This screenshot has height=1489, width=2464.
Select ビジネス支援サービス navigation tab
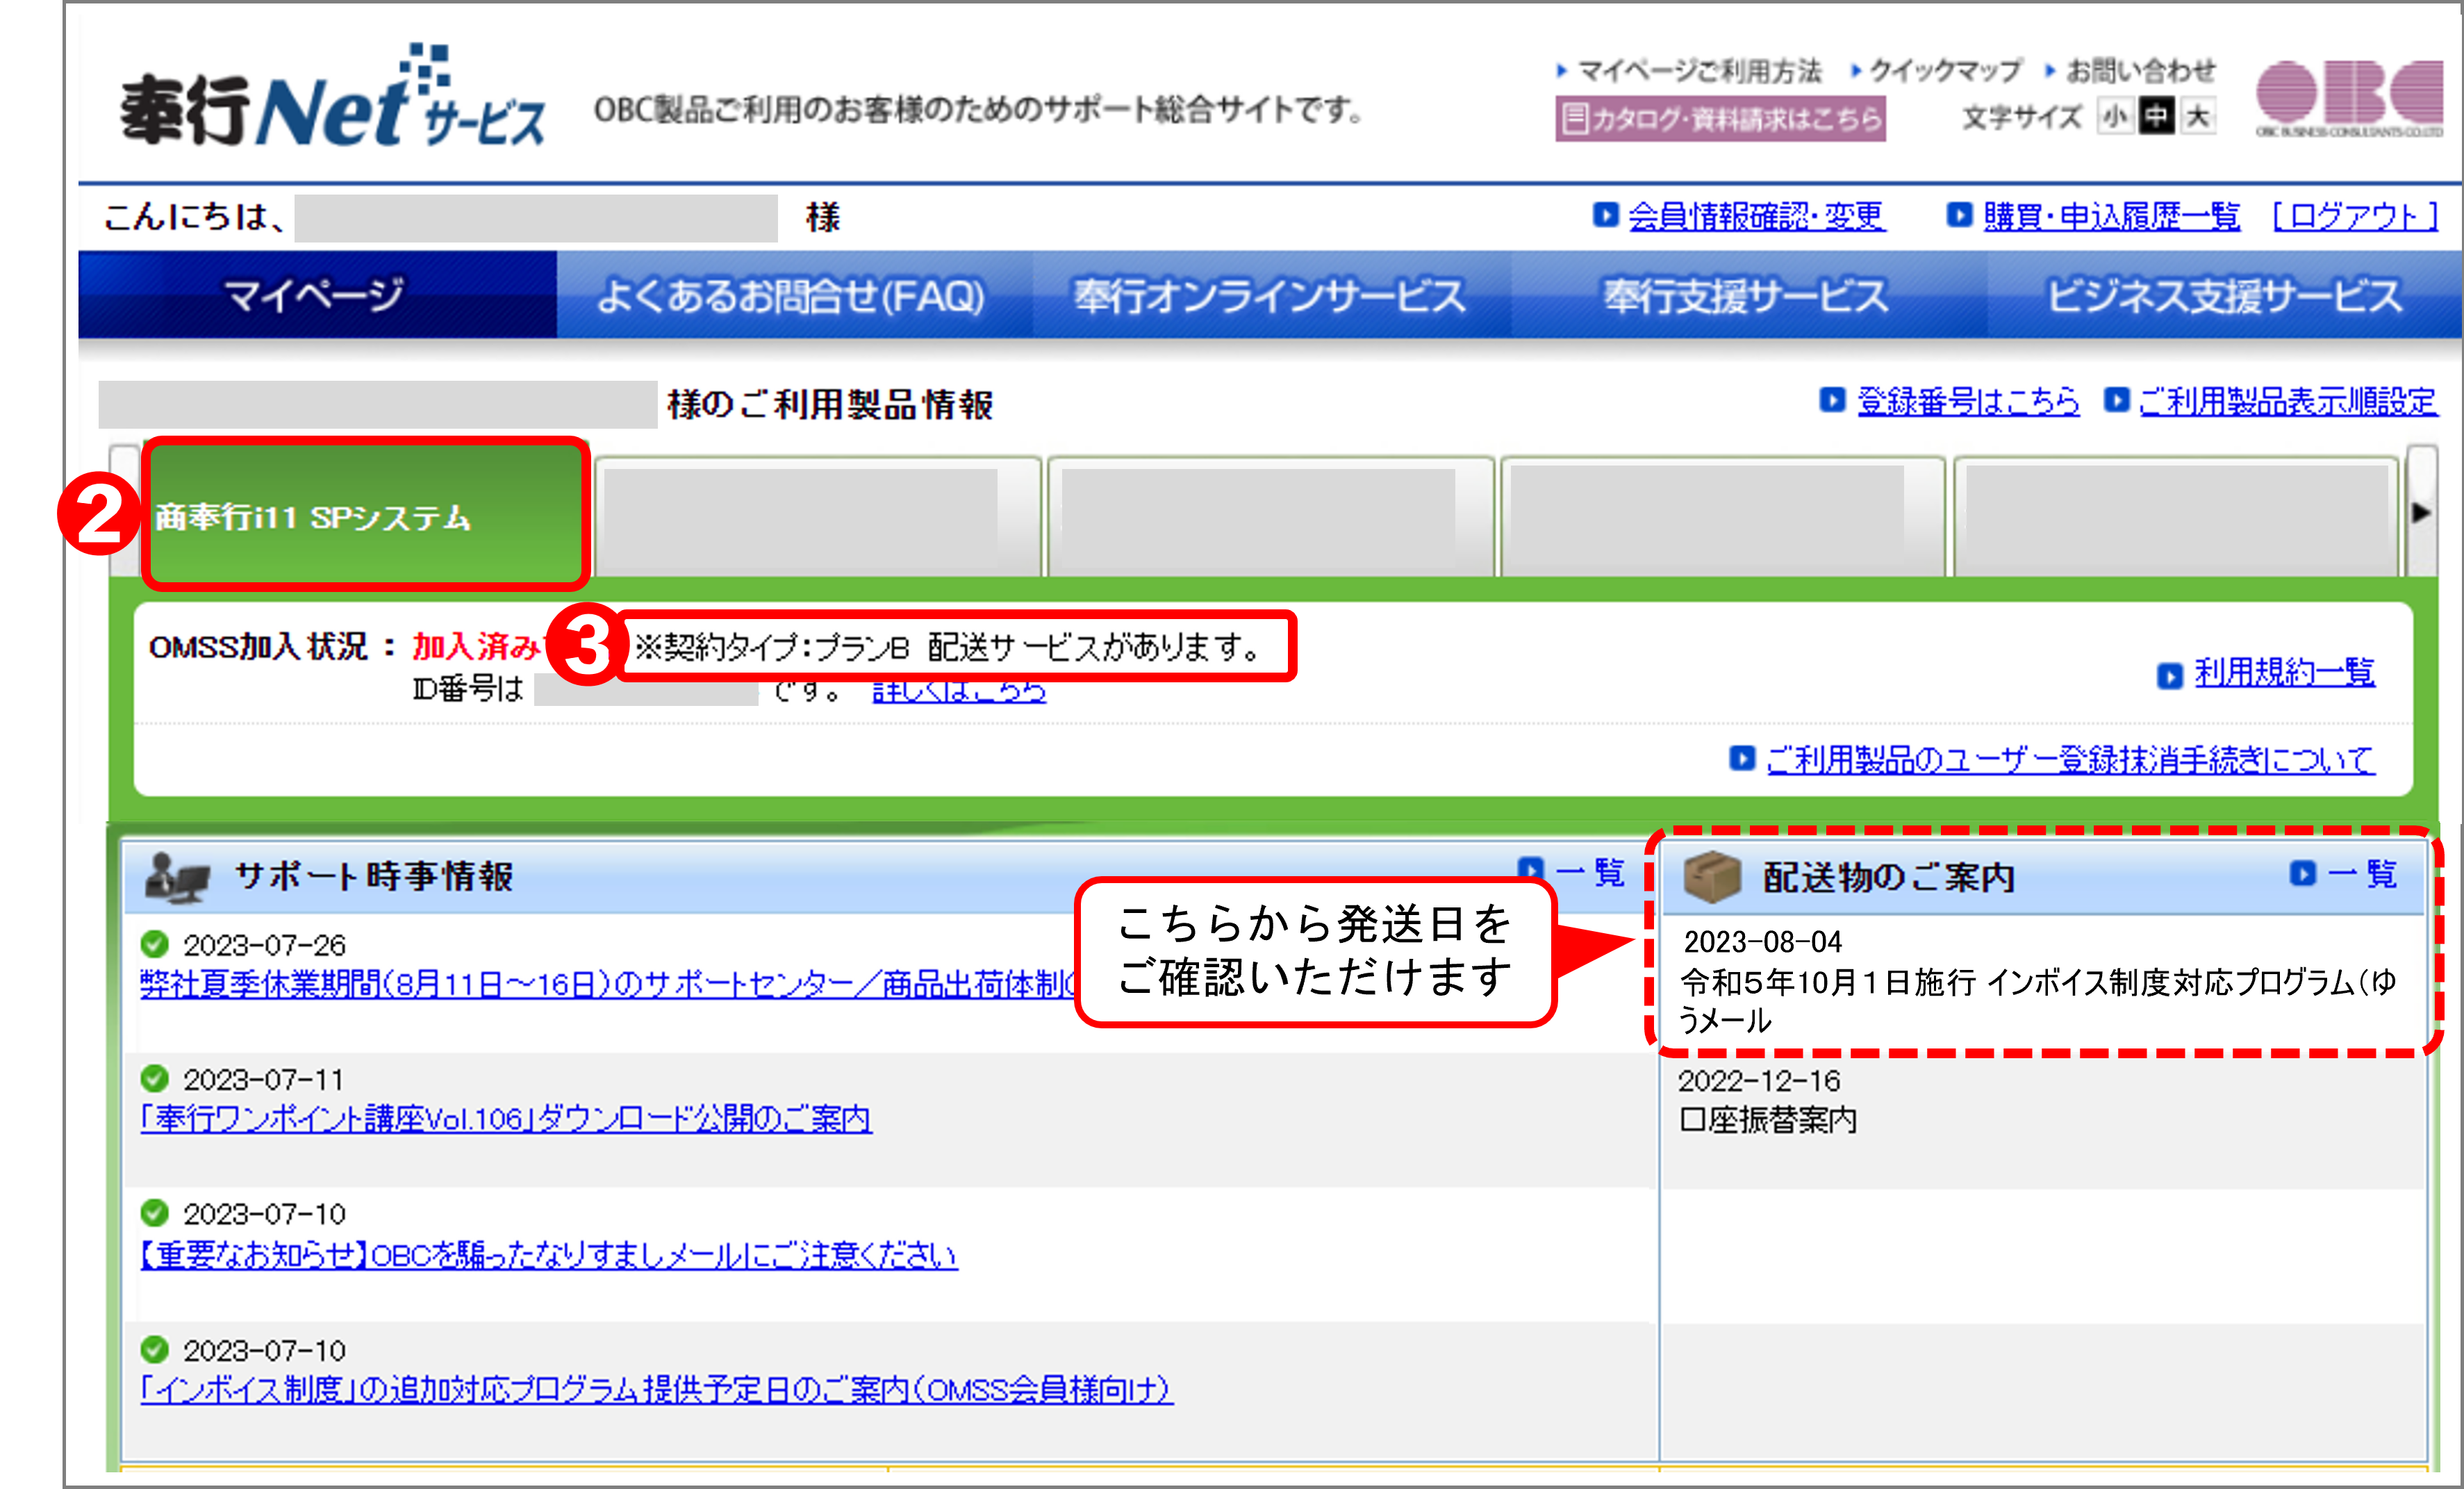point(2224,295)
